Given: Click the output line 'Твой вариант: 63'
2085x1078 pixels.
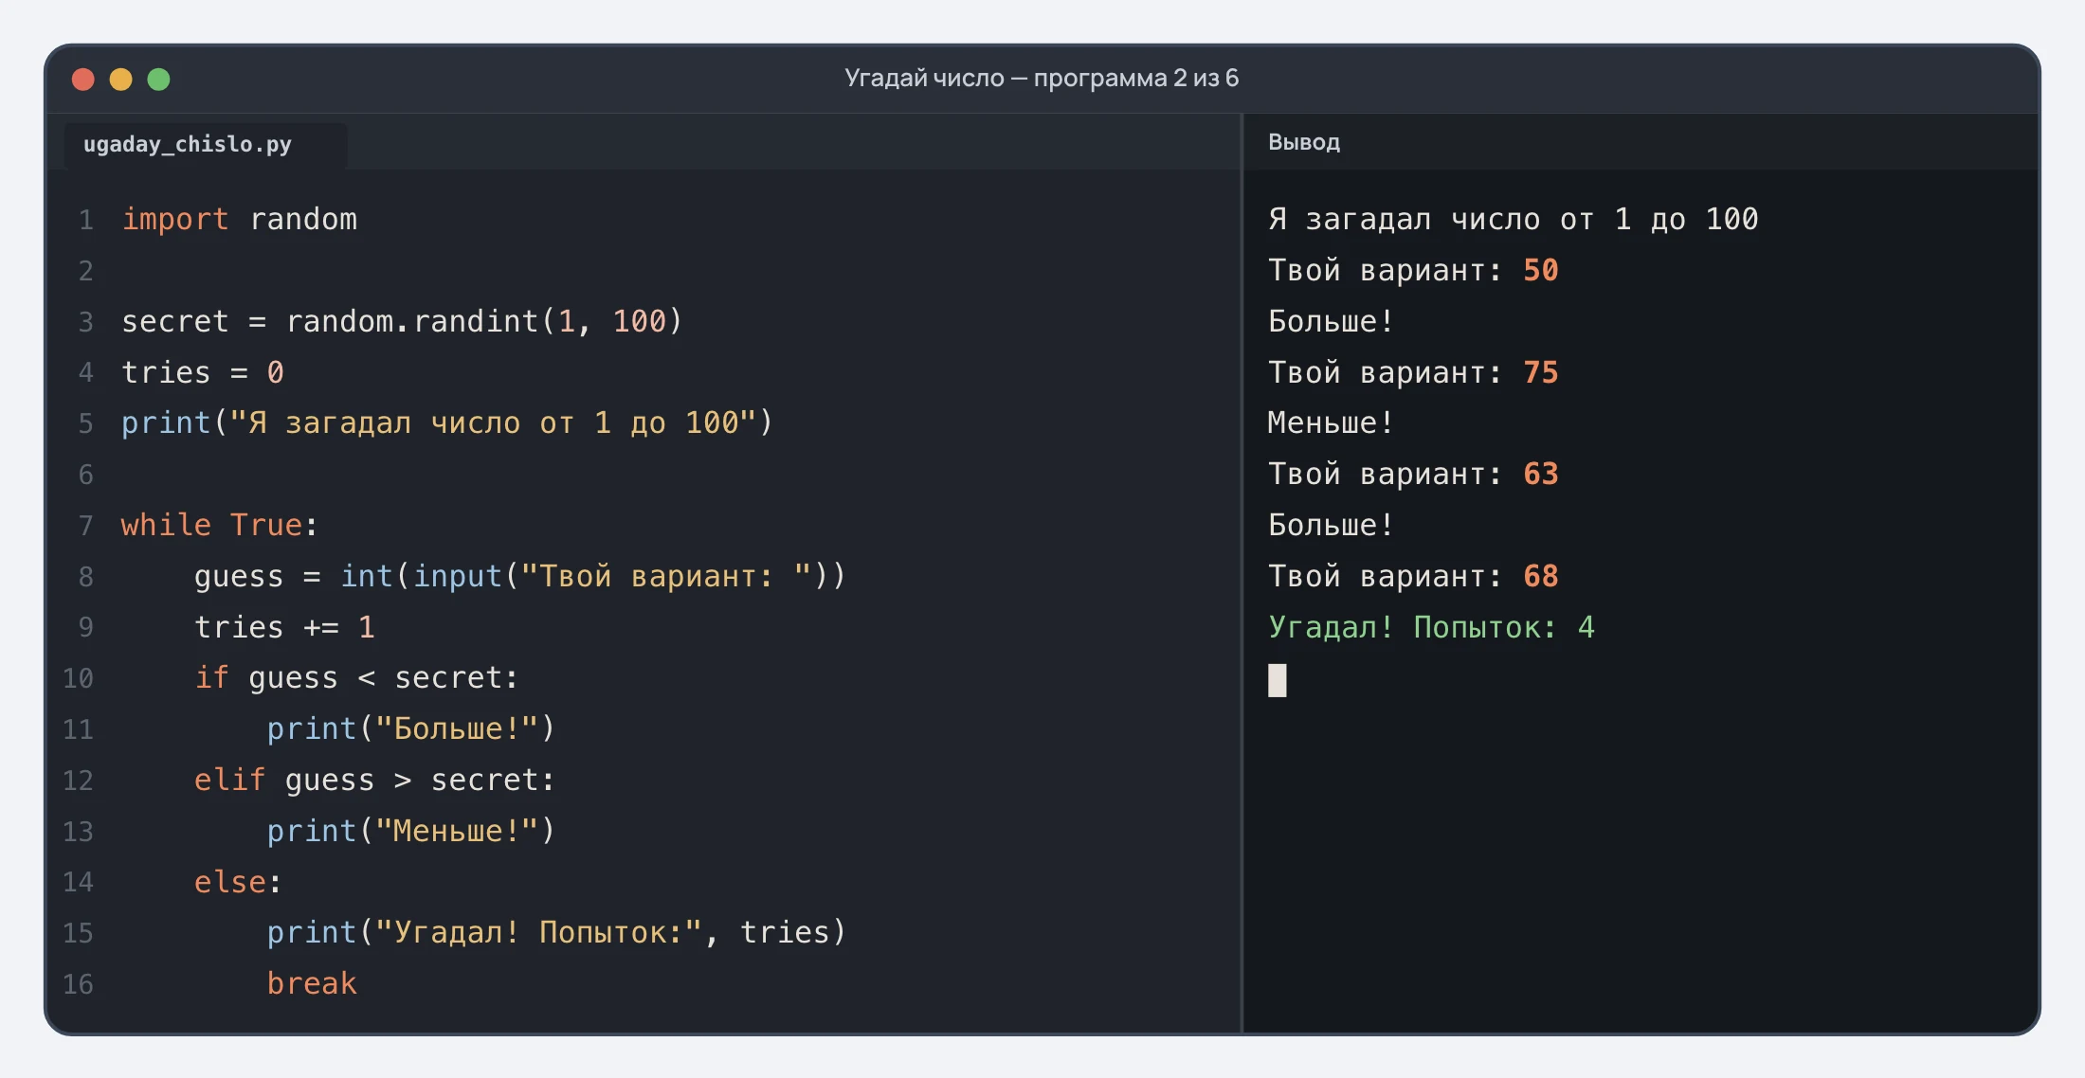Looking at the screenshot, I should click(x=1413, y=475).
